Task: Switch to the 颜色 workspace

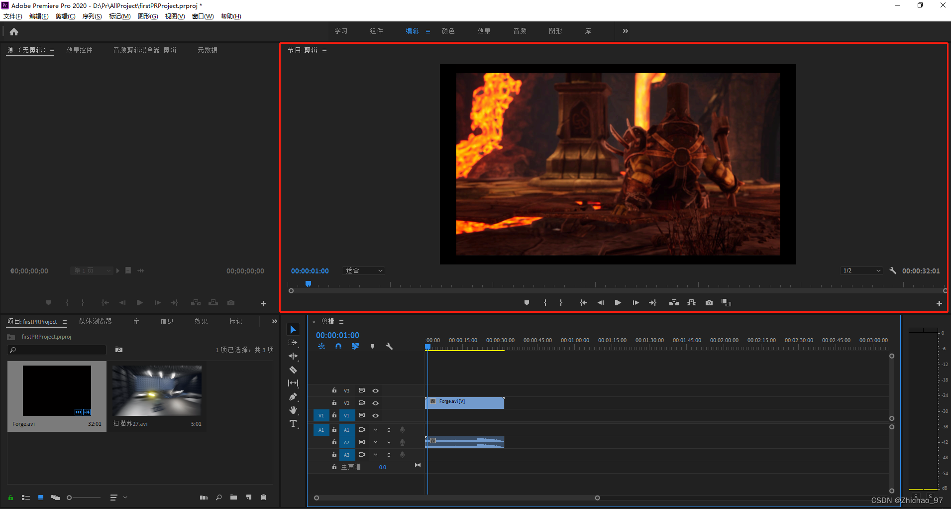Action: pos(448,31)
